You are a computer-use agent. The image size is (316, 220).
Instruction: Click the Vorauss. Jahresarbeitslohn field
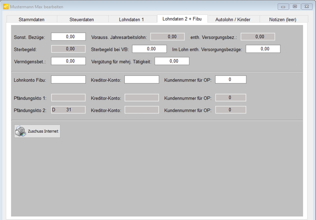pos(167,37)
